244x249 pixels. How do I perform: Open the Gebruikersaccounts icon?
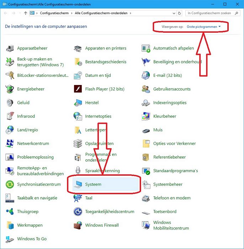tap(146, 89)
